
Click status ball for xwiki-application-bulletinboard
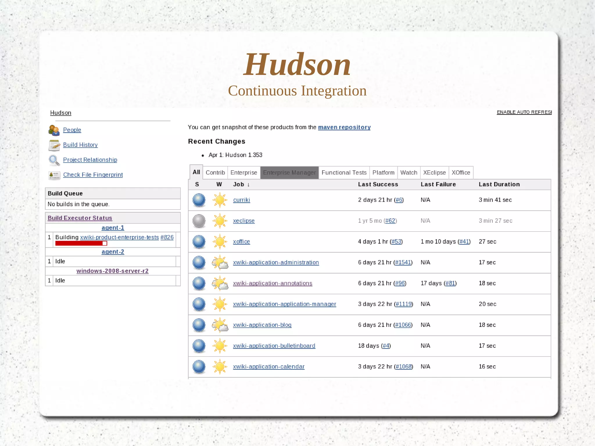199,346
